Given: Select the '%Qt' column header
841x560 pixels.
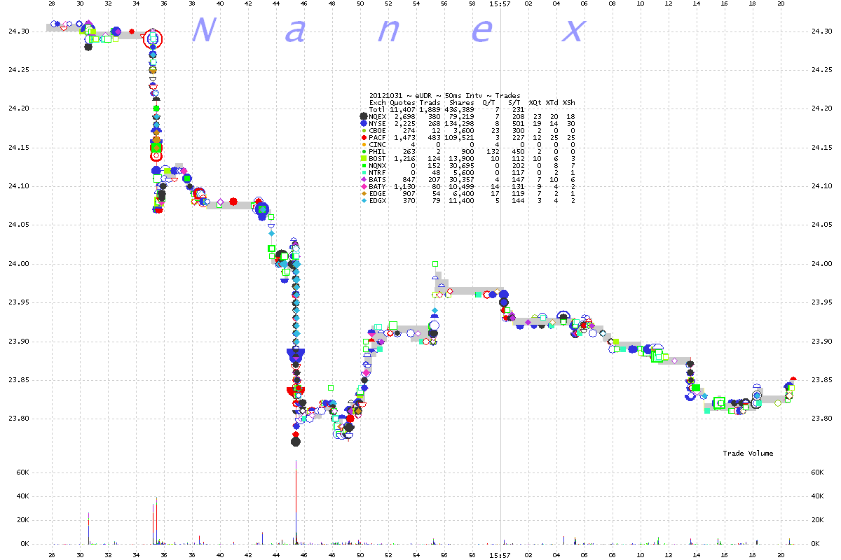Looking at the screenshot, I should point(535,102).
